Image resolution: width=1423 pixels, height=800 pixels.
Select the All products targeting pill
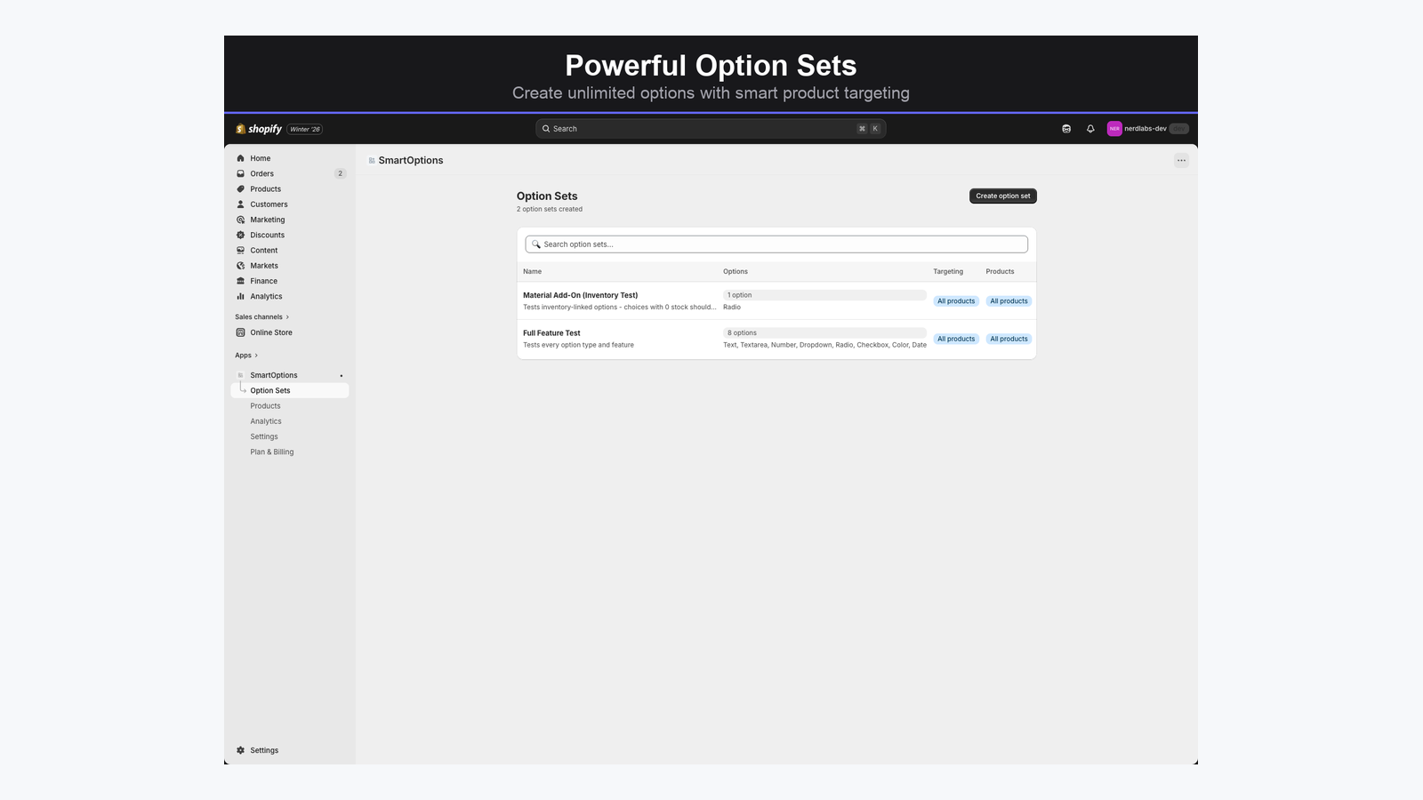956,300
